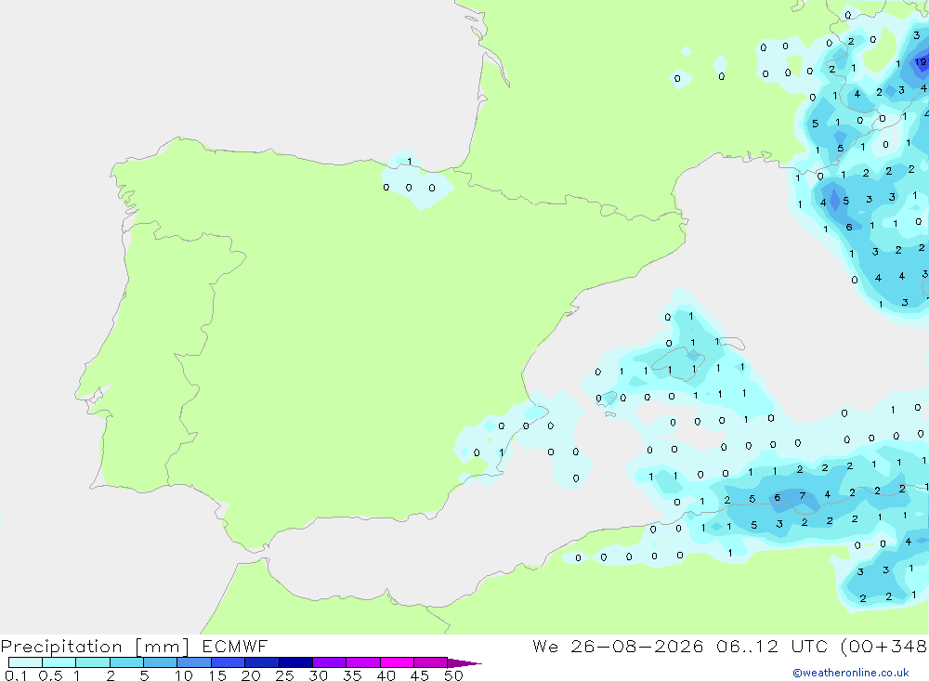Screen dimensions: 929x681
Task: Click the '50' legend scale label
Action: coord(453,675)
